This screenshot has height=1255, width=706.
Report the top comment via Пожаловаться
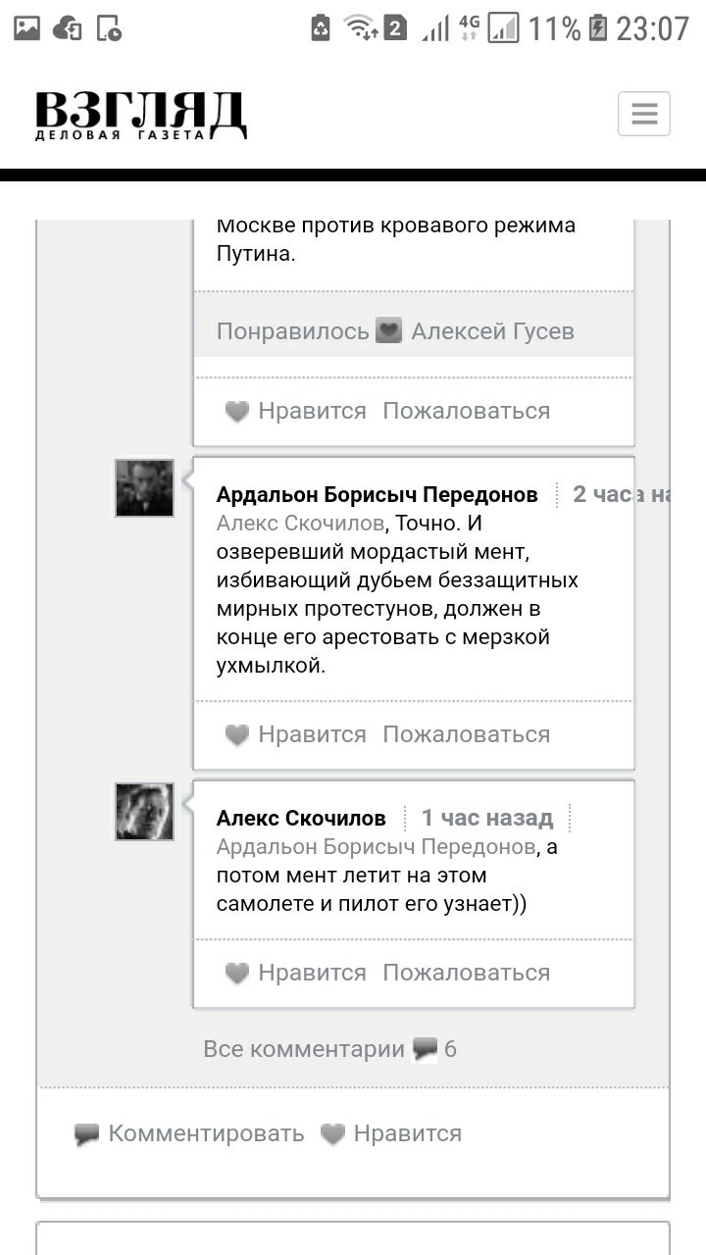pyautogui.click(x=466, y=411)
